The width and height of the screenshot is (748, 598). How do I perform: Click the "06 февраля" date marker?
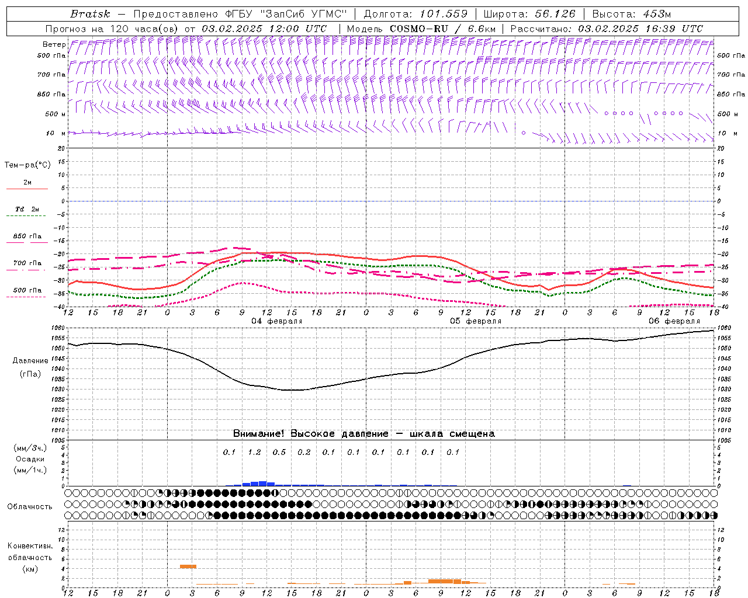[x=674, y=321]
